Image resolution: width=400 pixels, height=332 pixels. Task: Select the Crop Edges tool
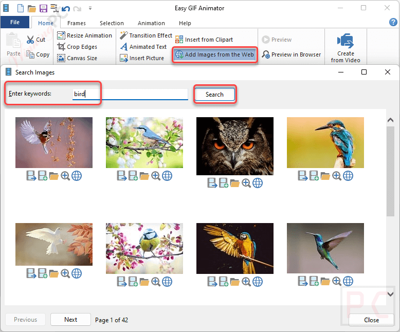(77, 47)
